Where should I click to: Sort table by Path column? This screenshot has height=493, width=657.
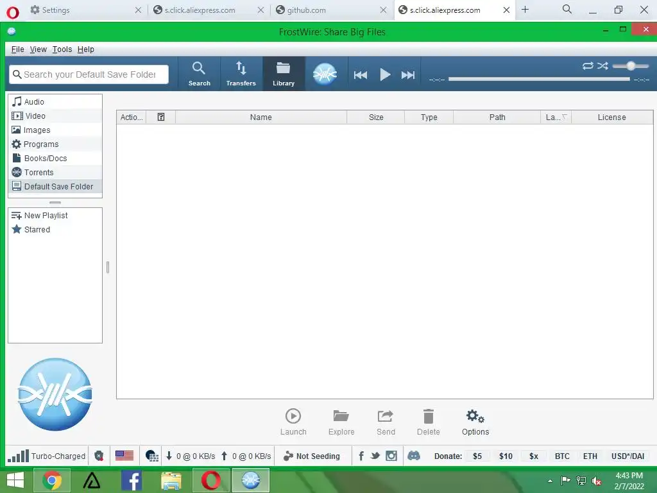click(497, 117)
